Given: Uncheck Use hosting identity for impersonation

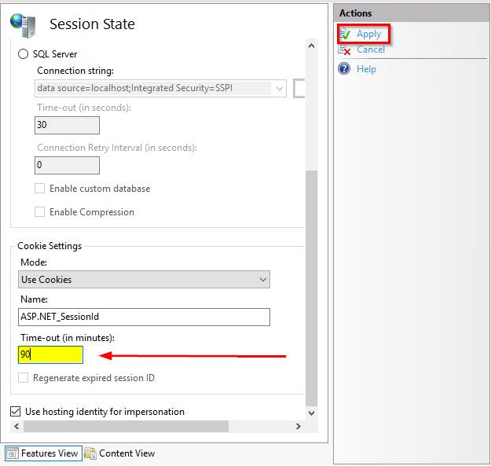Looking at the screenshot, I should coord(16,412).
